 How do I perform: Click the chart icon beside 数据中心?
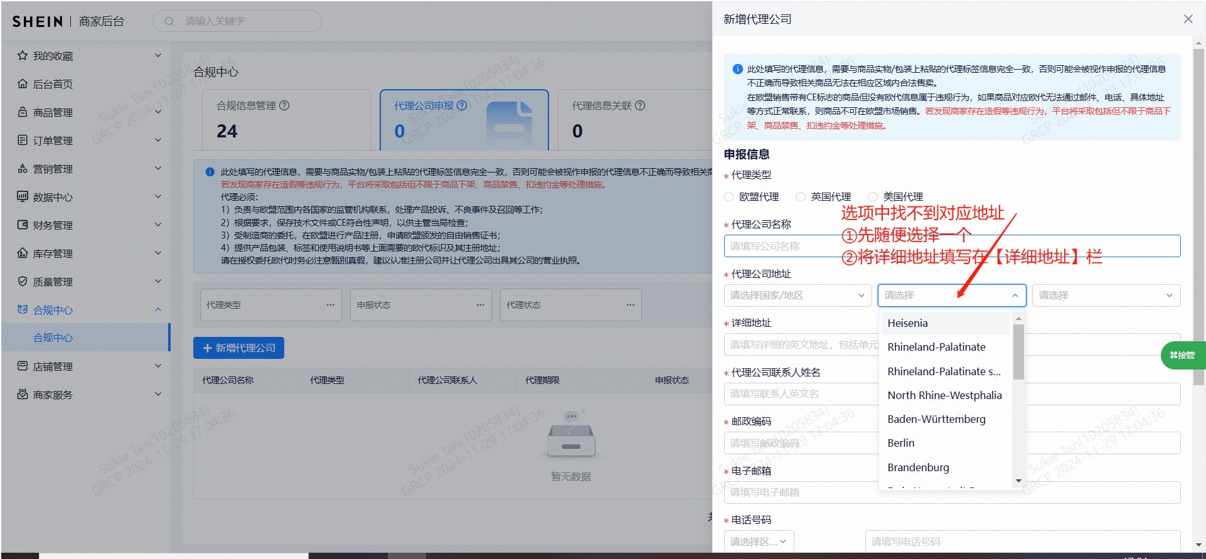[23, 196]
